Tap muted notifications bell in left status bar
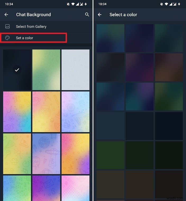Image resolution: width=186 pixels, height=201 pixels. 68,4
